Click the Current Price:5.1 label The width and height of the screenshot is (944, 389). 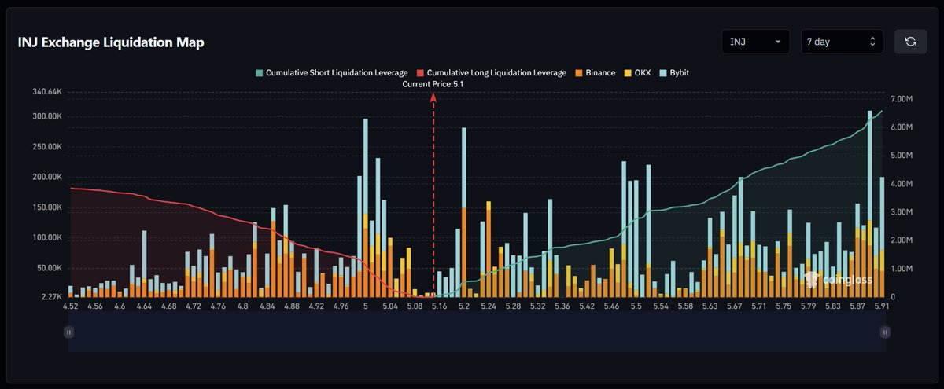pyautogui.click(x=433, y=83)
